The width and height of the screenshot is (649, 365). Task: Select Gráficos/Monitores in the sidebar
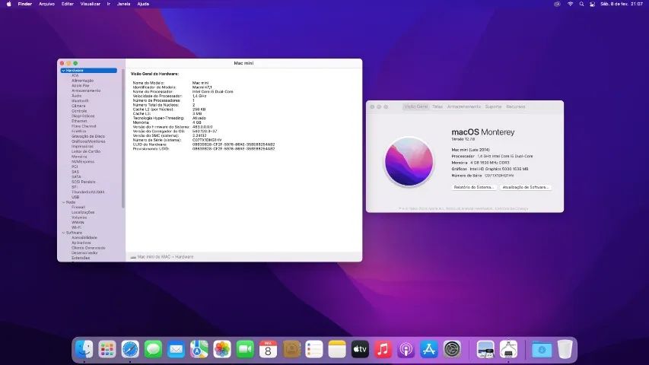[x=88, y=141]
